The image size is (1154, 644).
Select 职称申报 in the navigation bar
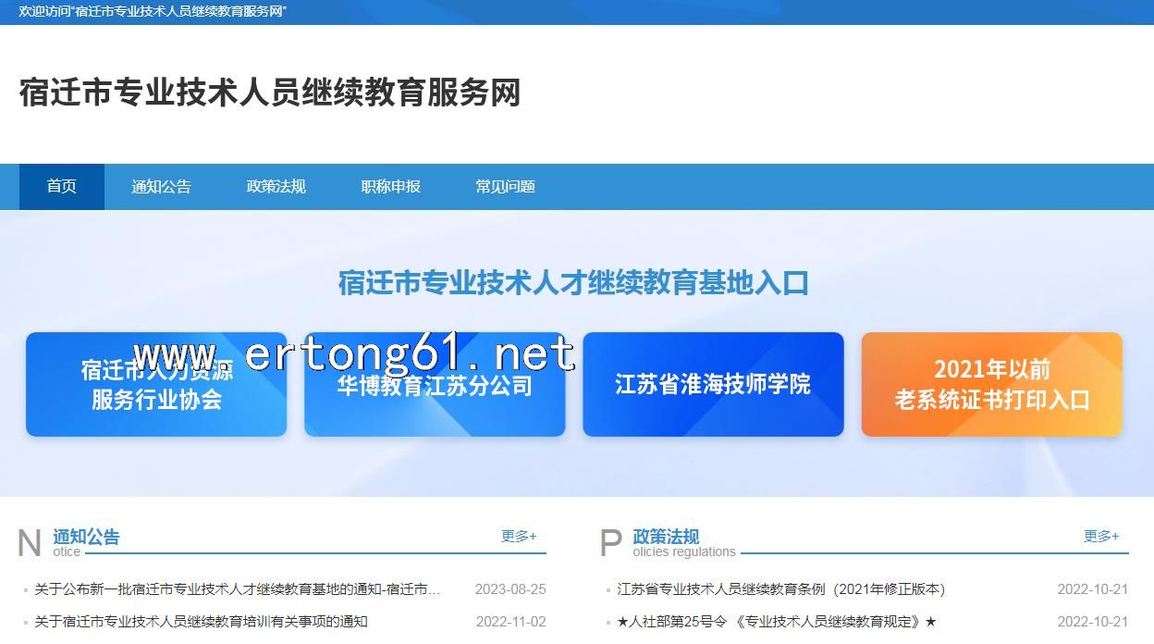coord(390,187)
